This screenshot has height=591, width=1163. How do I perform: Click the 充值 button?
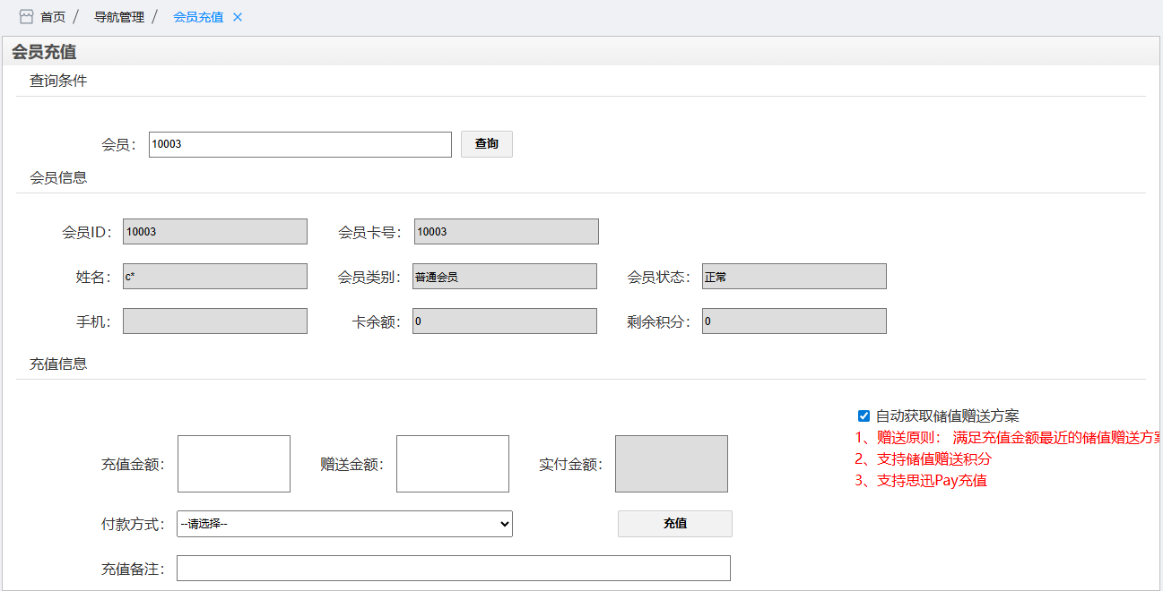tap(674, 524)
